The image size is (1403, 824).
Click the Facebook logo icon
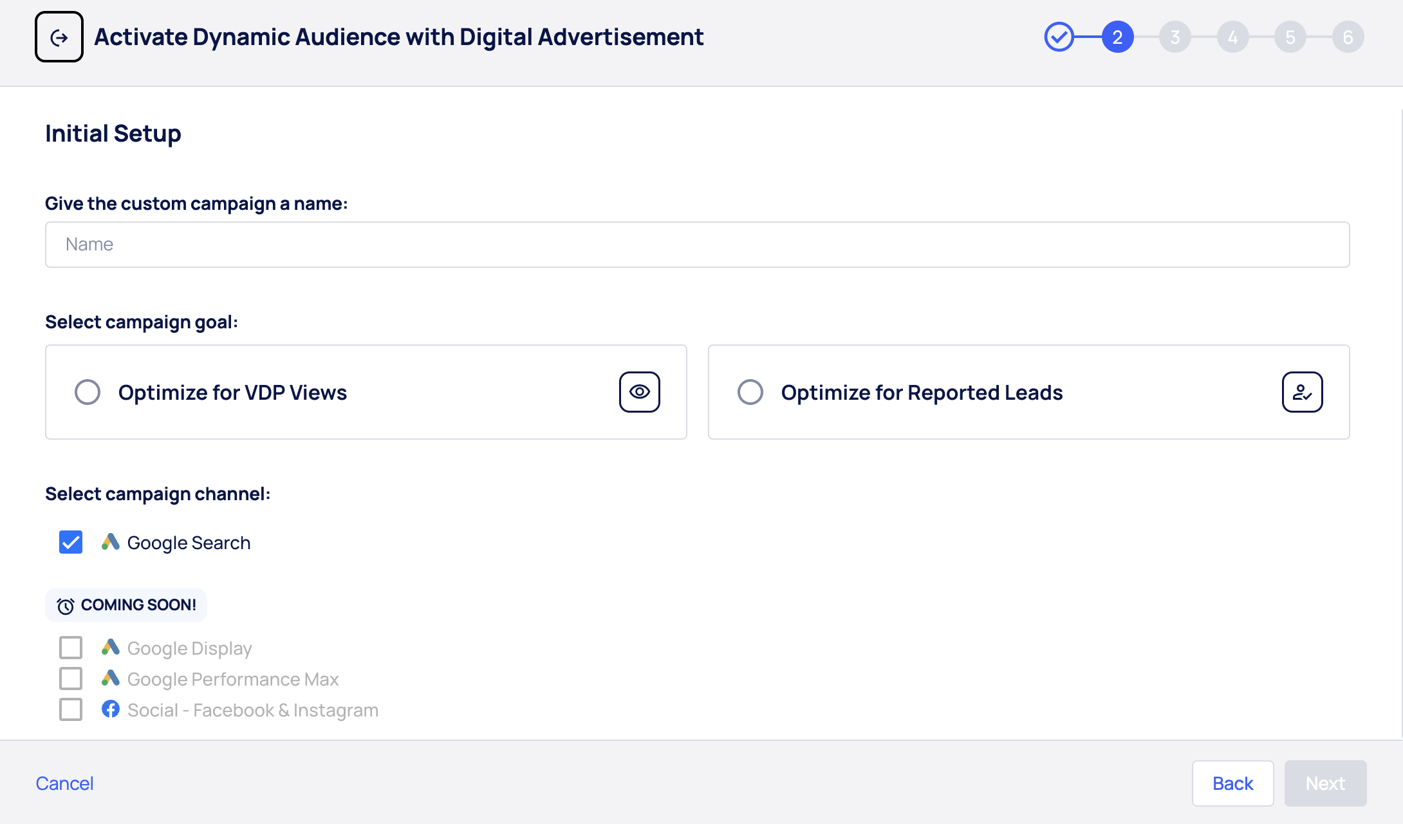111,709
